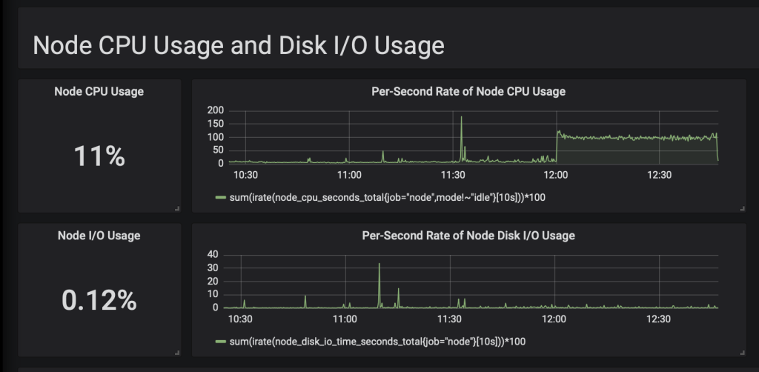The width and height of the screenshot is (759, 372).
Task: Click the Disk I/O graph panel resize handle
Action: pos(742,353)
